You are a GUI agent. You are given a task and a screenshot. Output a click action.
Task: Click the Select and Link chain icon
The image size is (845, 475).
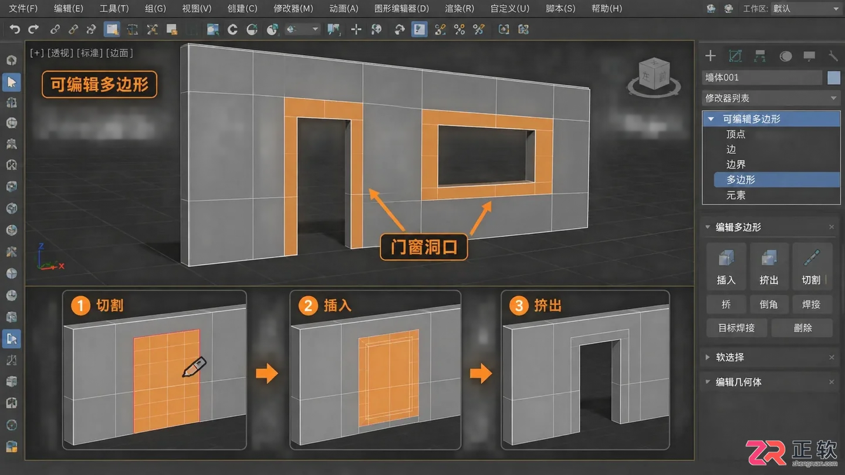tap(55, 29)
